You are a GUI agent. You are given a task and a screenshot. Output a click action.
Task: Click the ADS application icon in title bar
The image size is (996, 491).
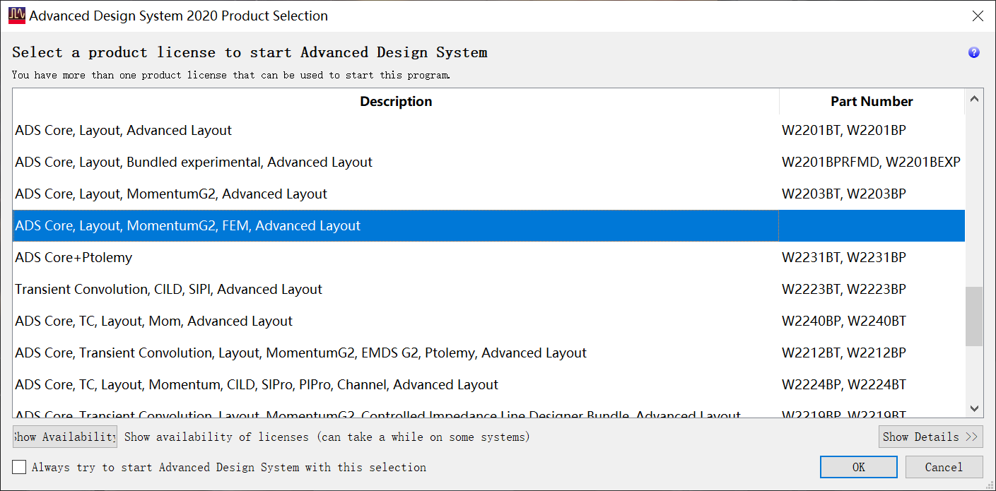coord(16,16)
